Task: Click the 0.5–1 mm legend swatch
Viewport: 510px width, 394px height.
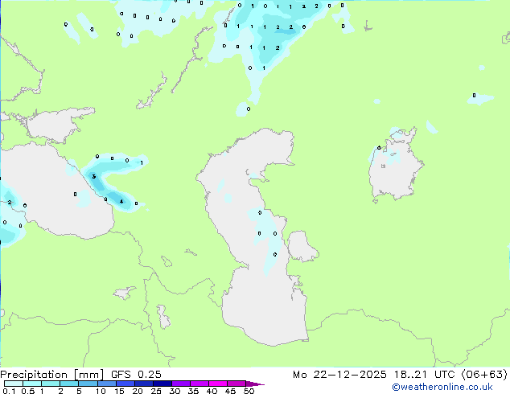Action: (x=32, y=384)
